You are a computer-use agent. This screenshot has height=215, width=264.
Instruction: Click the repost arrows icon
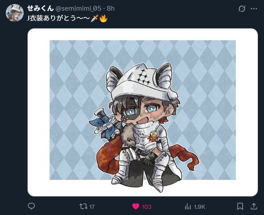[x=83, y=207]
